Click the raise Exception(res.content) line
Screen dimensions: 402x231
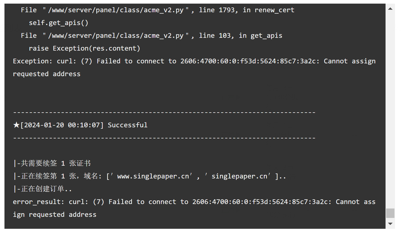(85, 48)
